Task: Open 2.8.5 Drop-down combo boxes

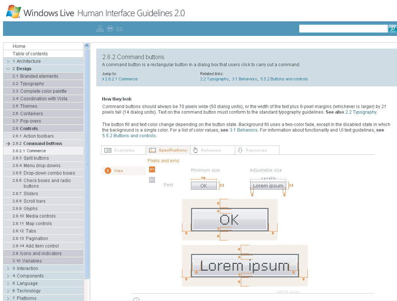Action: tap(43, 173)
